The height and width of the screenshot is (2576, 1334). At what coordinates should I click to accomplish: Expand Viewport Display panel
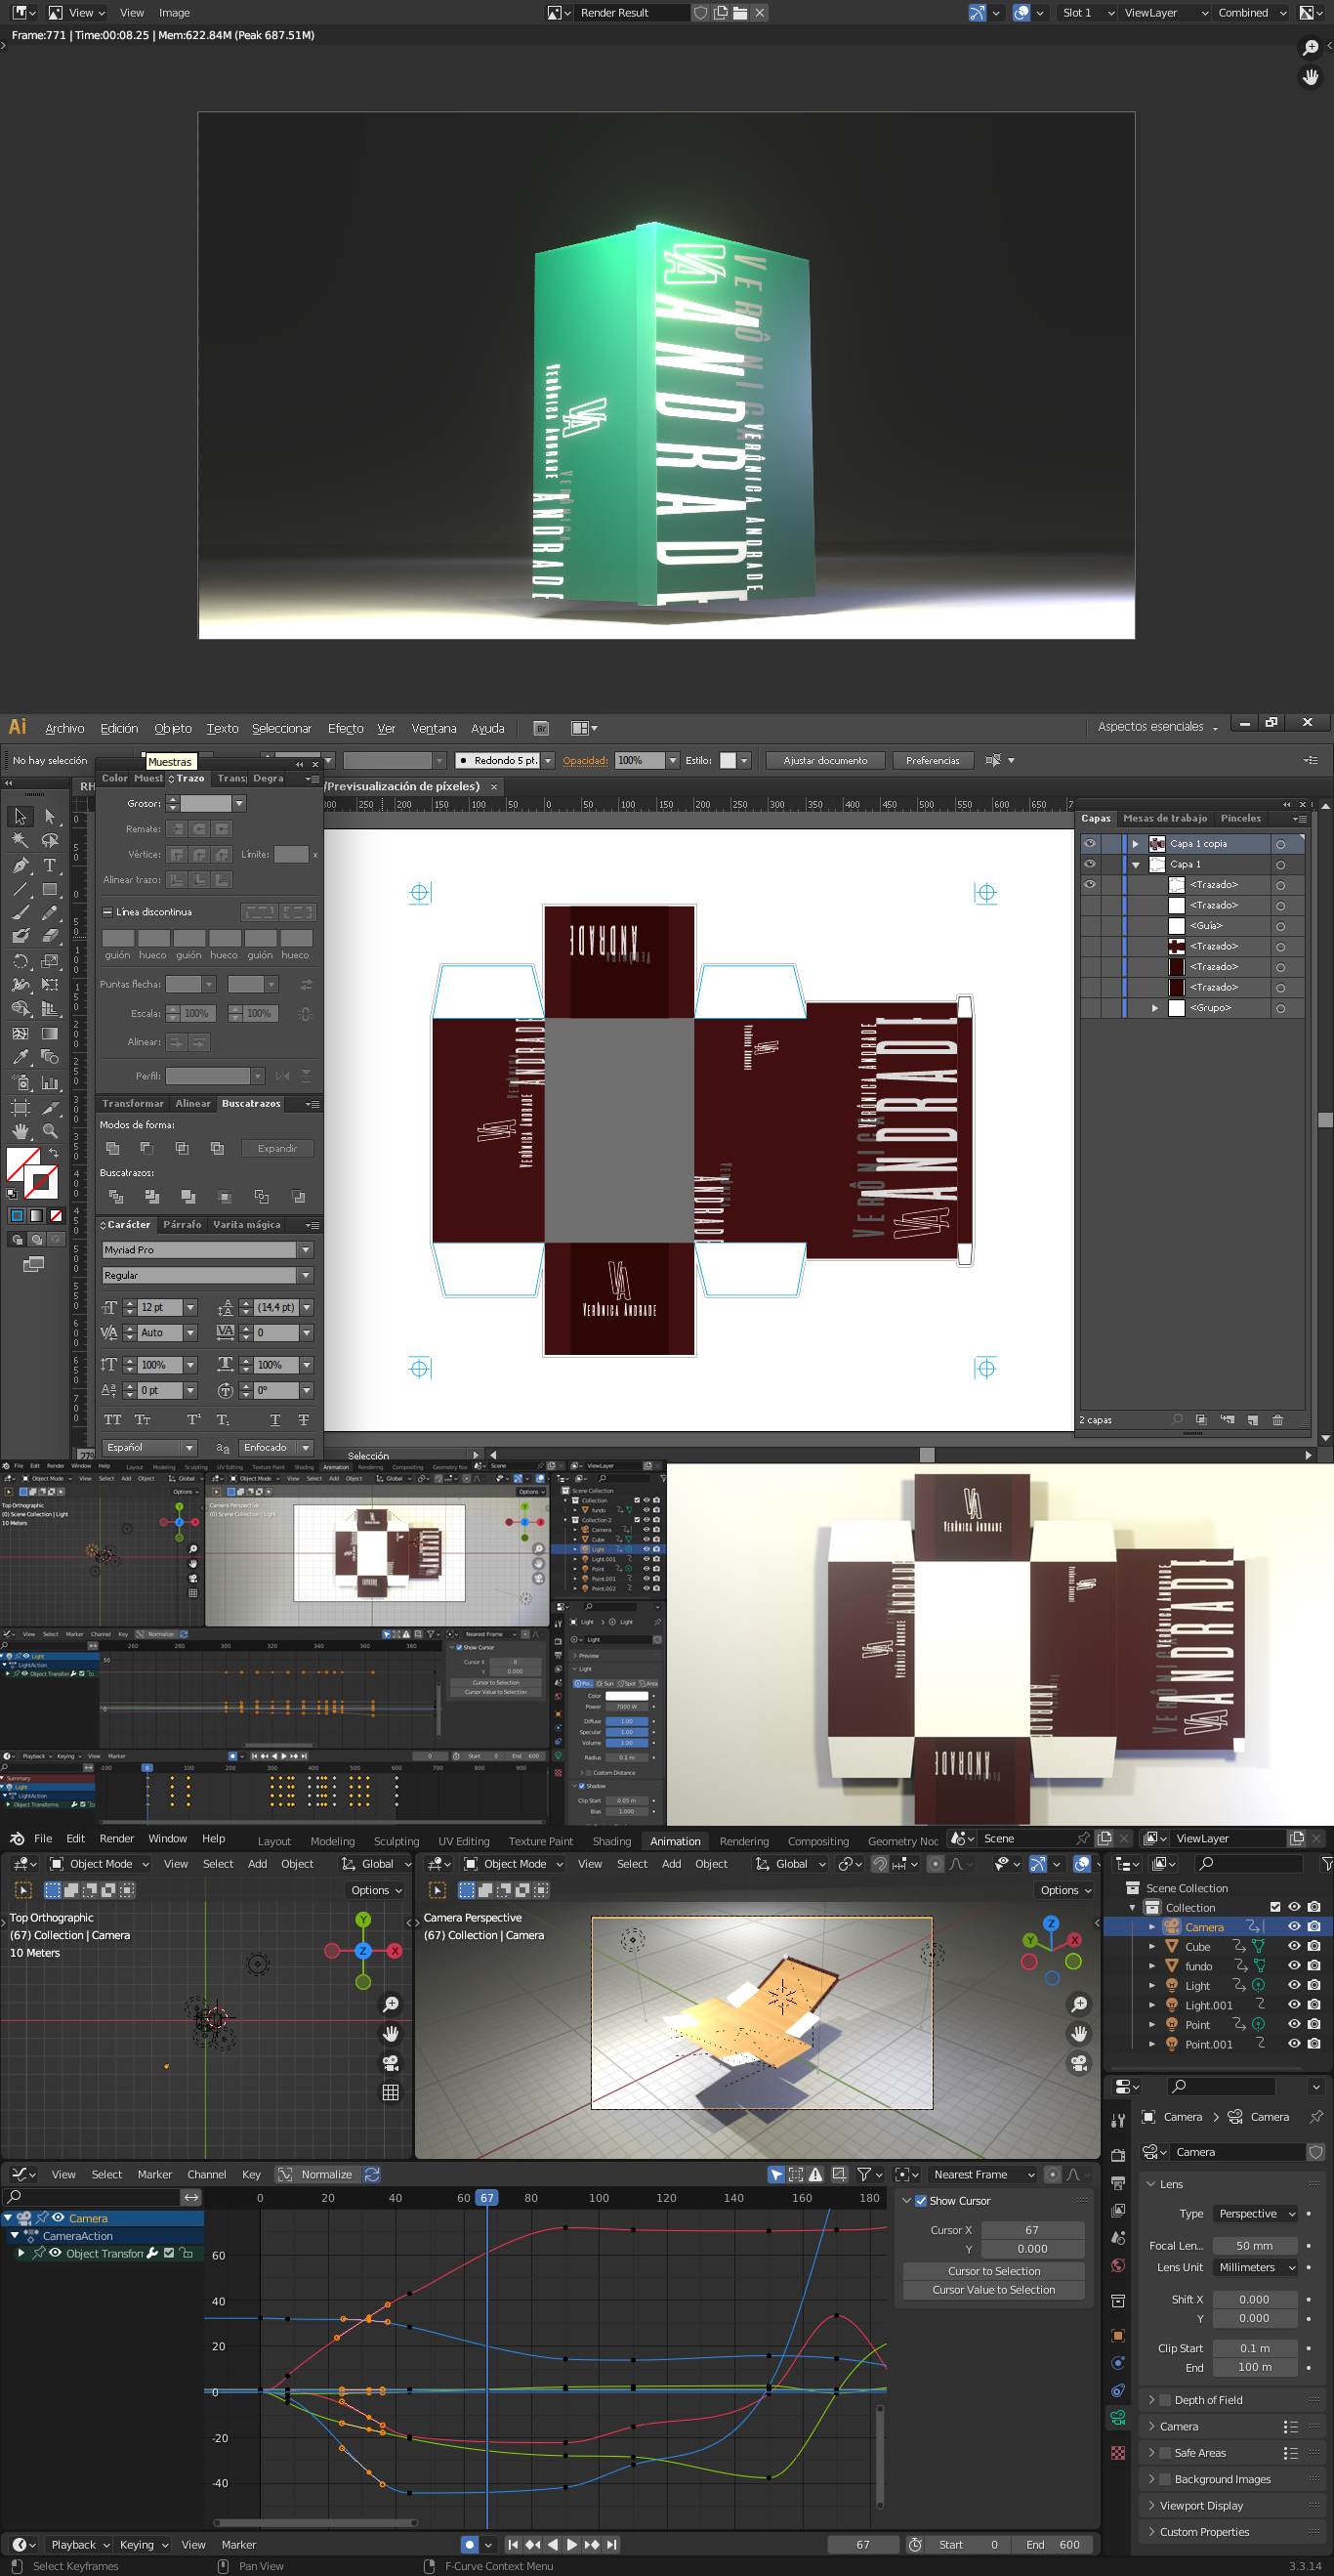pos(1232,2505)
